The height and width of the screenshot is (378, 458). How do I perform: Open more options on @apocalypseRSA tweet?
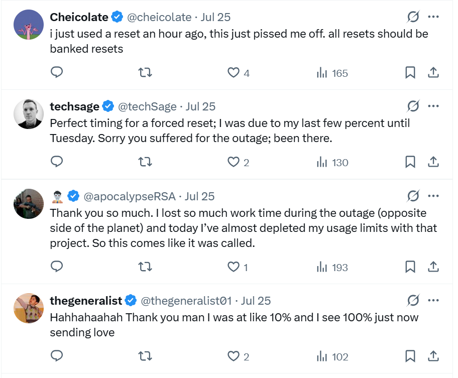[x=433, y=196]
